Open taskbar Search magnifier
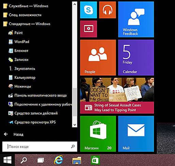Screen dimensions: 175x166 tap(24, 160)
